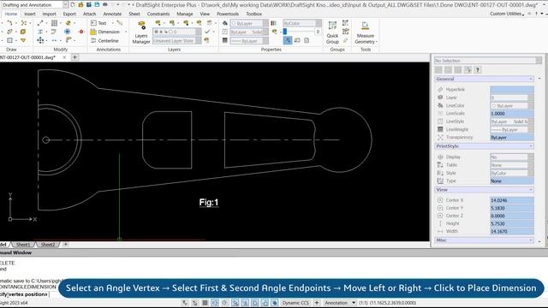Click the Height value 5.7530 field
The height and width of the screenshot is (308, 548).
[x=512, y=223]
